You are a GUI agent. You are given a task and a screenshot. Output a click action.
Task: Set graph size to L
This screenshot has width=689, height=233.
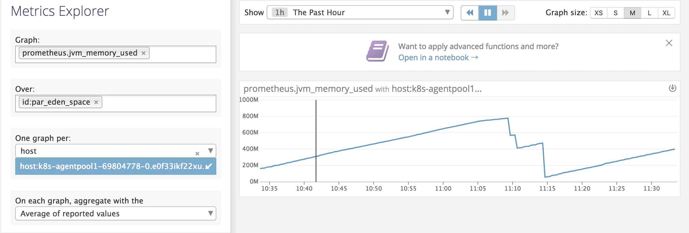tap(650, 13)
